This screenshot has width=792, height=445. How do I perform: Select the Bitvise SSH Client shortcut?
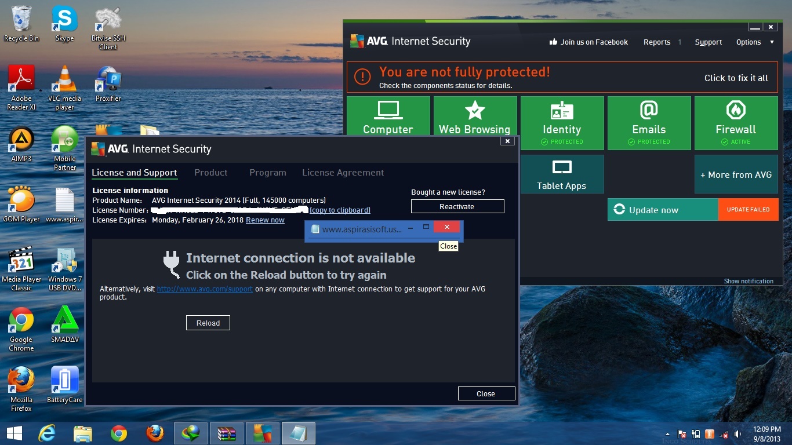[x=108, y=28]
